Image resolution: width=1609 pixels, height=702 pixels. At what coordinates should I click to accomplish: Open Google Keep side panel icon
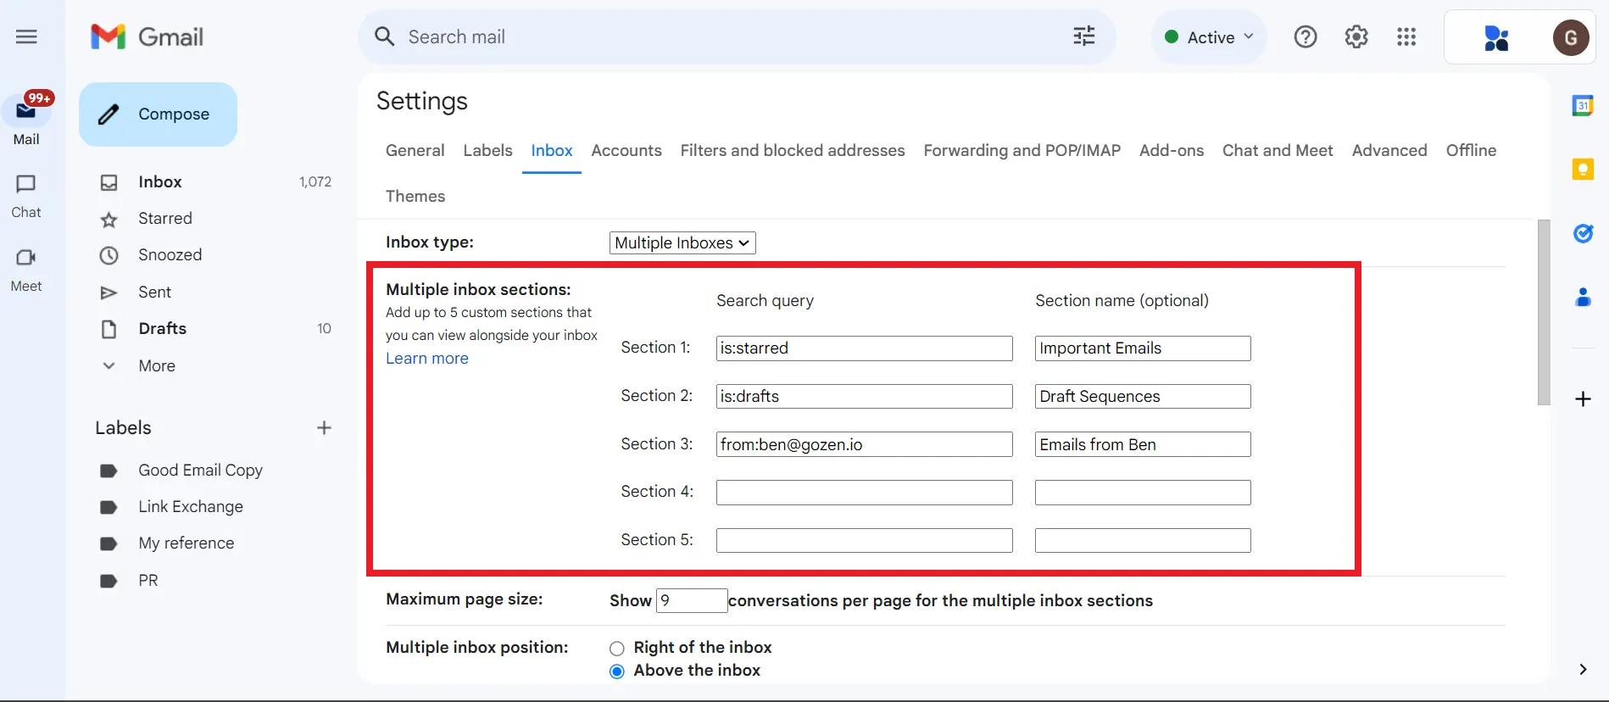pos(1583,170)
